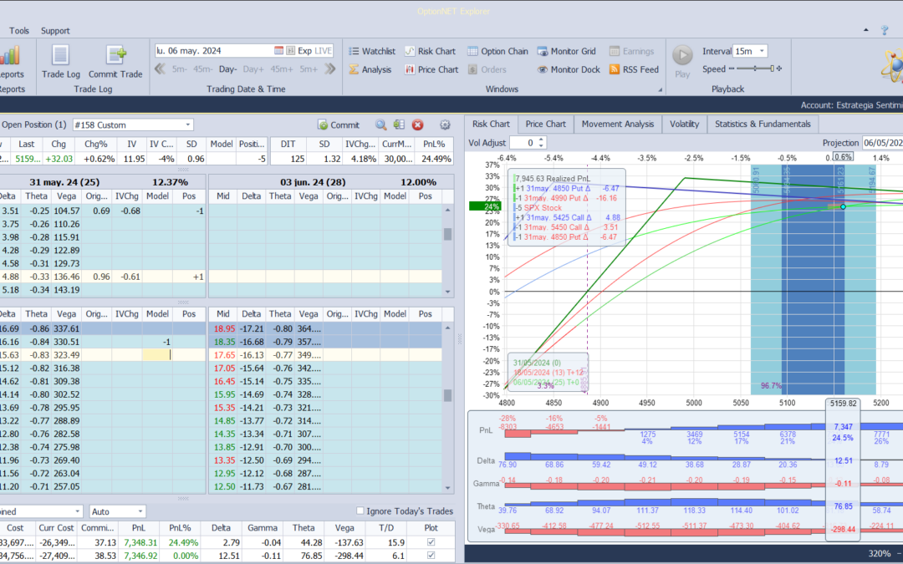This screenshot has width=903, height=564.
Task: Jump back with double left arrows
Action: point(160,69)
